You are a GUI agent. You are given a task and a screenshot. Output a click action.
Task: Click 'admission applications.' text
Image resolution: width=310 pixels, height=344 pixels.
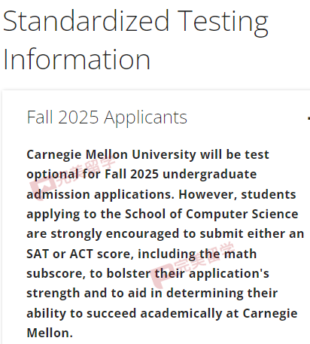(100, 194)
